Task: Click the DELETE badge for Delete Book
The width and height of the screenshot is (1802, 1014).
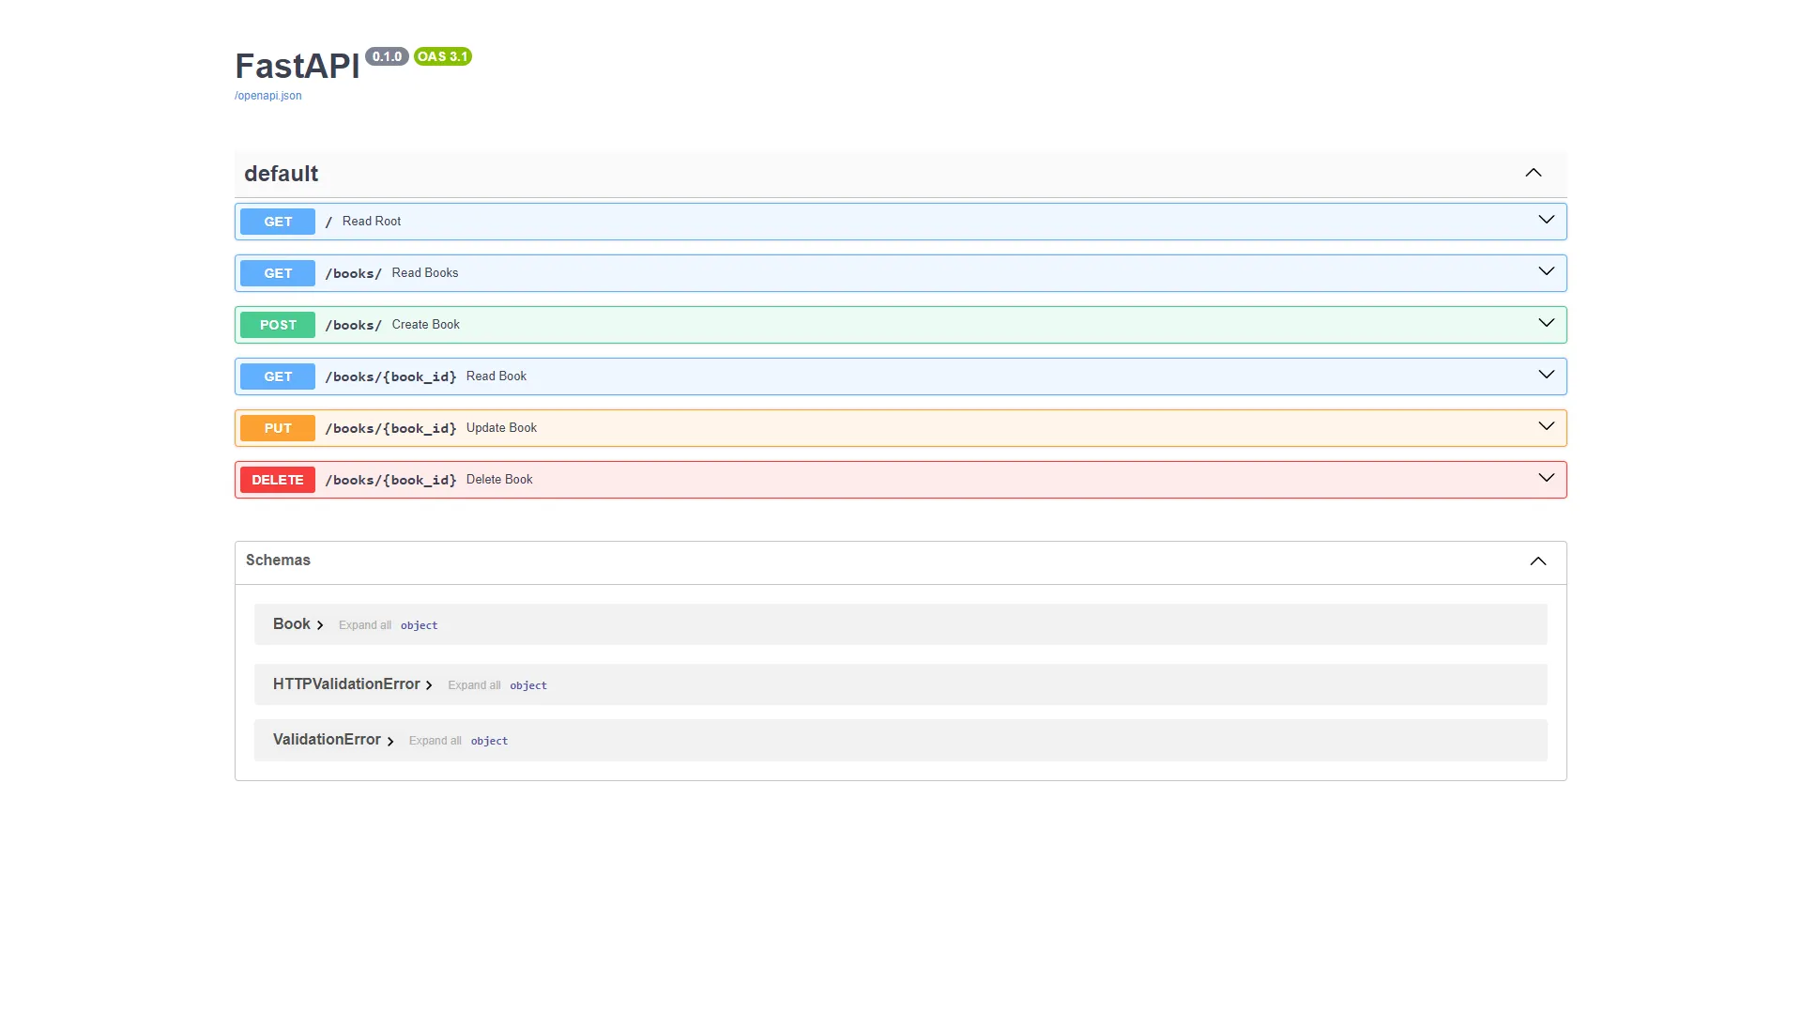Action: 278,480
